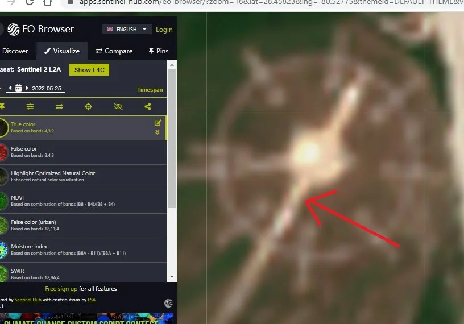Viewport: 464px width, 324px height.
Task: Click the True color thumbnail
Action: pos(3,128)
